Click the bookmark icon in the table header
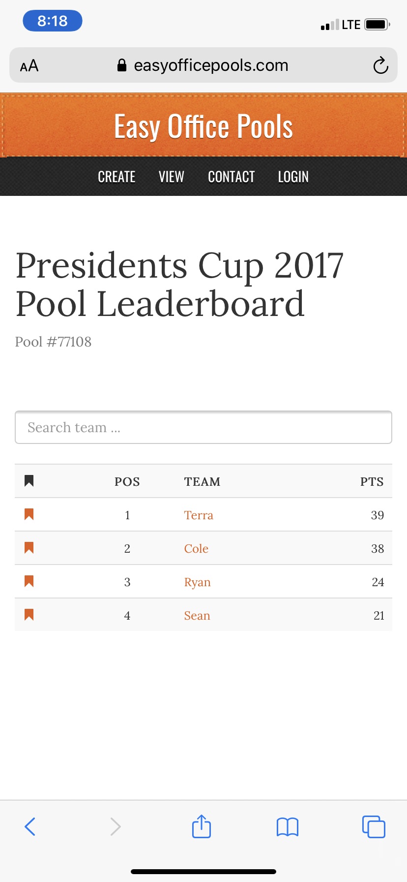Screen dimensions: 407x882 tap(29, 481)
